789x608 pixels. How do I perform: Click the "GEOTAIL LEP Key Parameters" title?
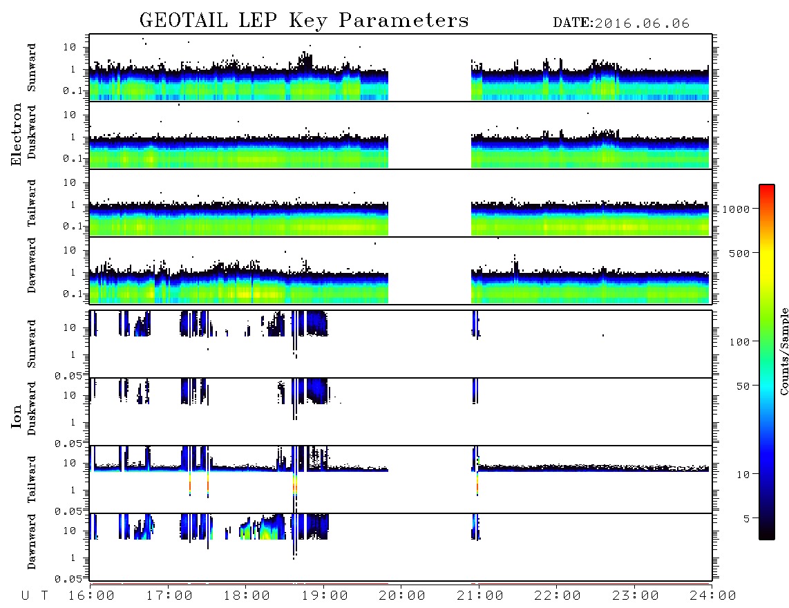coord(304,21)
